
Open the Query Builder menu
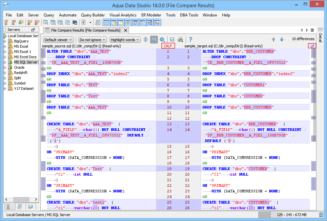pyautogui.click(x=93, y=15)
